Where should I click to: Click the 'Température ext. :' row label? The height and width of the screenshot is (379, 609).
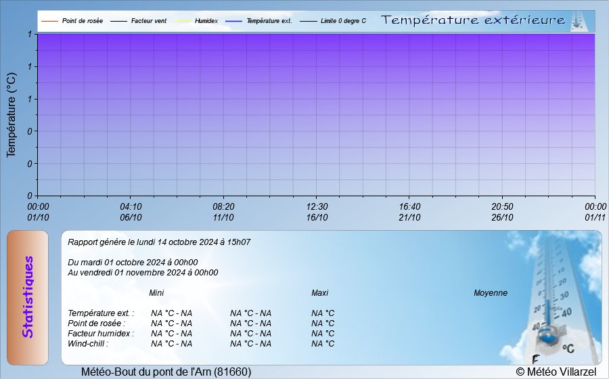coord(101,313)
